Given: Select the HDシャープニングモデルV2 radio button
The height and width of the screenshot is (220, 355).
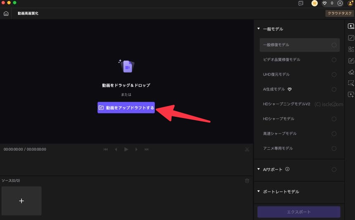Looking at the screenshot, I should [334, 104].
